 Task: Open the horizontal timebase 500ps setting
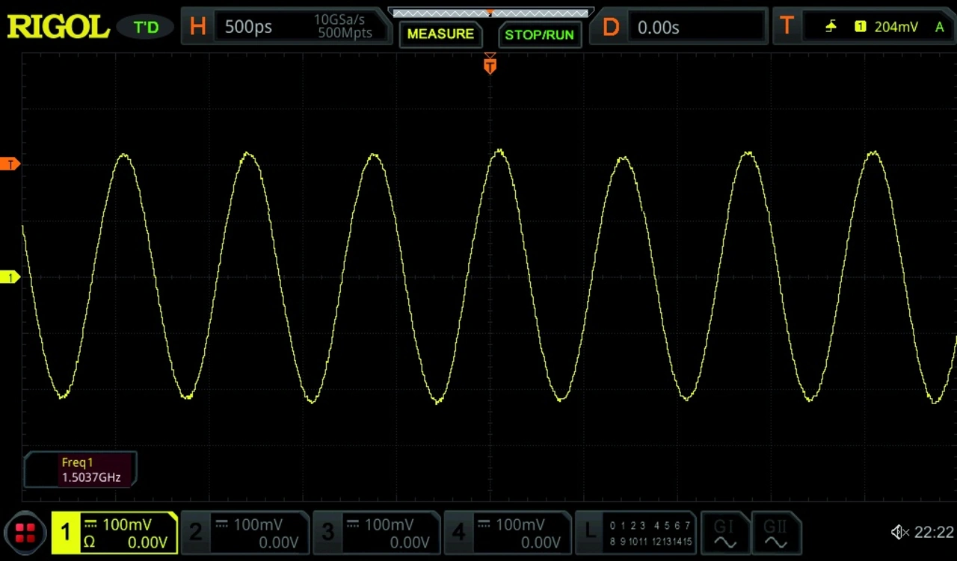coord(288,28)
